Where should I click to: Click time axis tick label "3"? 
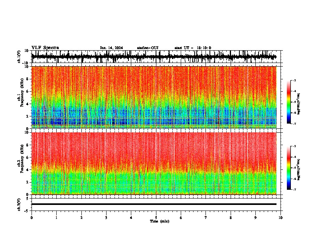click(x=106, y=218)
